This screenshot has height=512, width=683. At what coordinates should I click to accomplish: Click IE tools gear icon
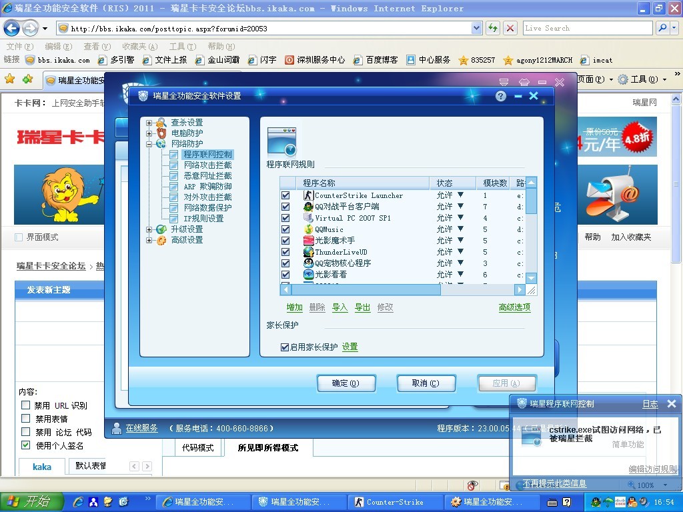624,79
